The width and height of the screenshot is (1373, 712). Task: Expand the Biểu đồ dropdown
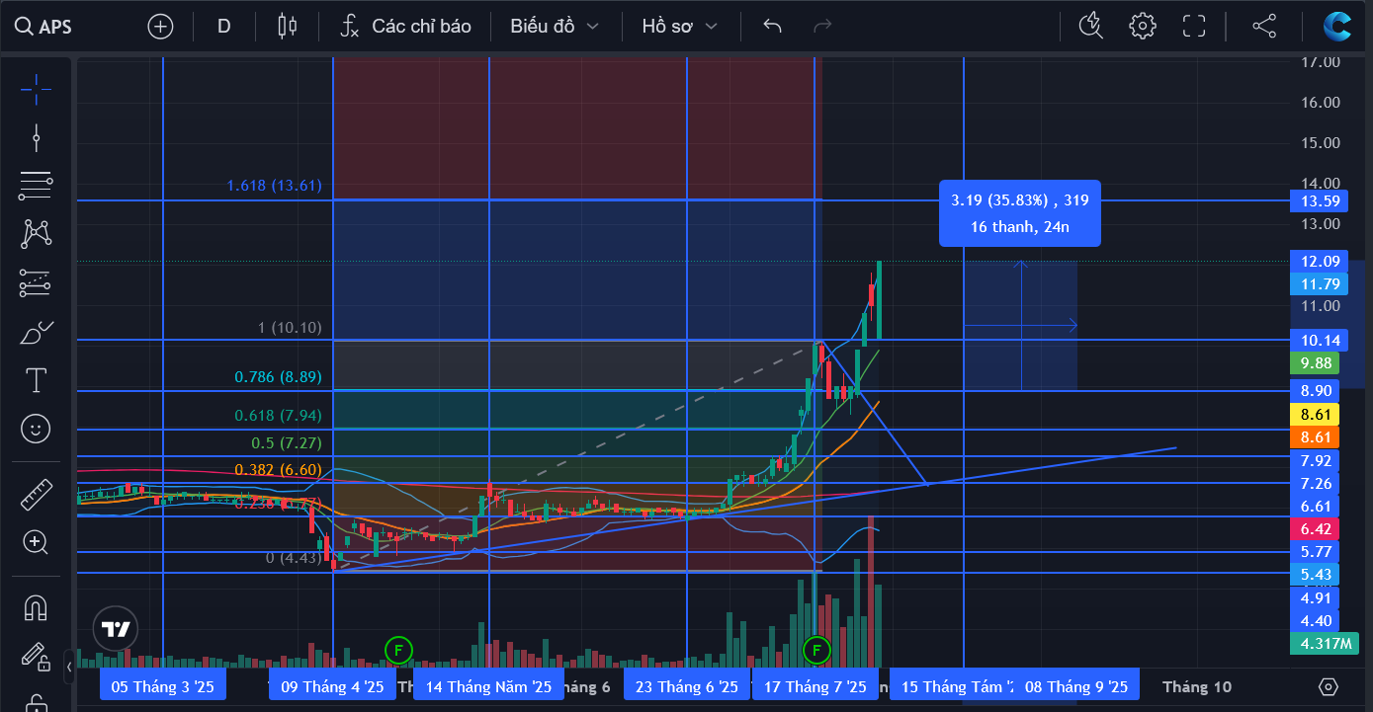point(555,27)
